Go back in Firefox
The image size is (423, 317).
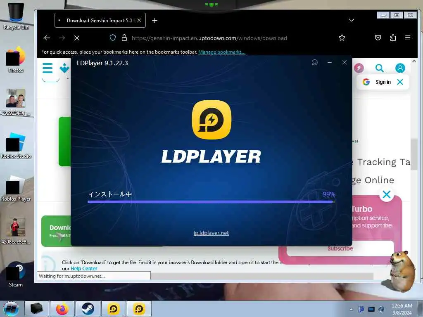(47, 38)
